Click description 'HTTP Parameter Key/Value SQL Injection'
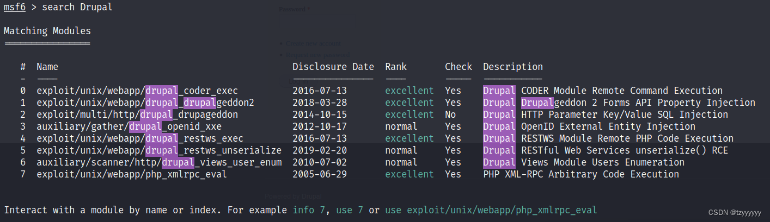This screenshot has height=222, width=770. [625, 115]
